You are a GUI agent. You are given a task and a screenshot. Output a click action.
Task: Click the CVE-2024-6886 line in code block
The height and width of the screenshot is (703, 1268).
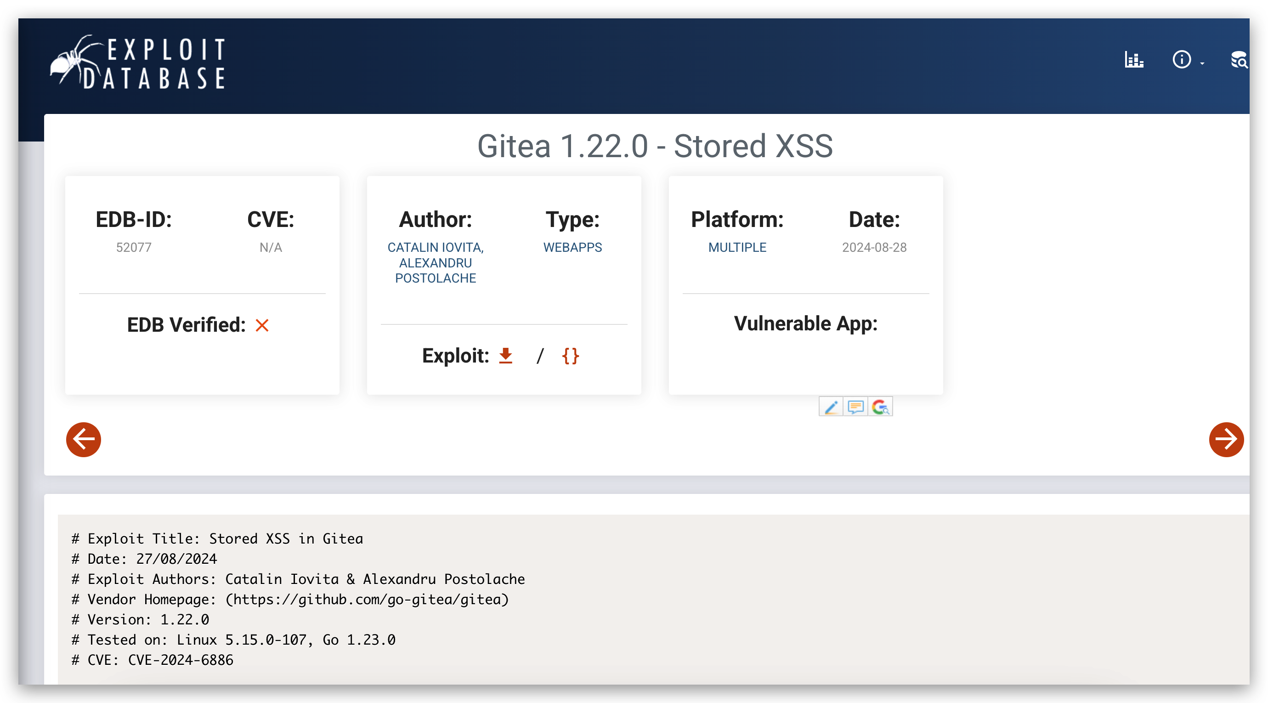click(x=180, y=660)
